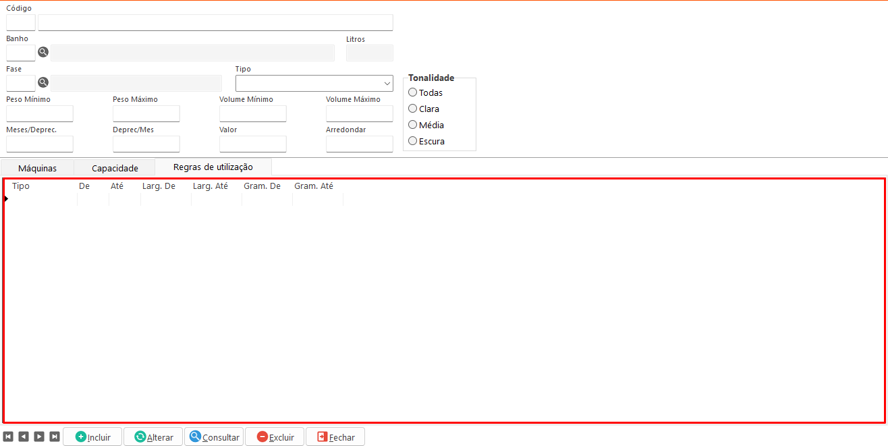This screenshot has height=446, width=888.
Task: Click the Alterar button
Action: [x=153, y=437]
